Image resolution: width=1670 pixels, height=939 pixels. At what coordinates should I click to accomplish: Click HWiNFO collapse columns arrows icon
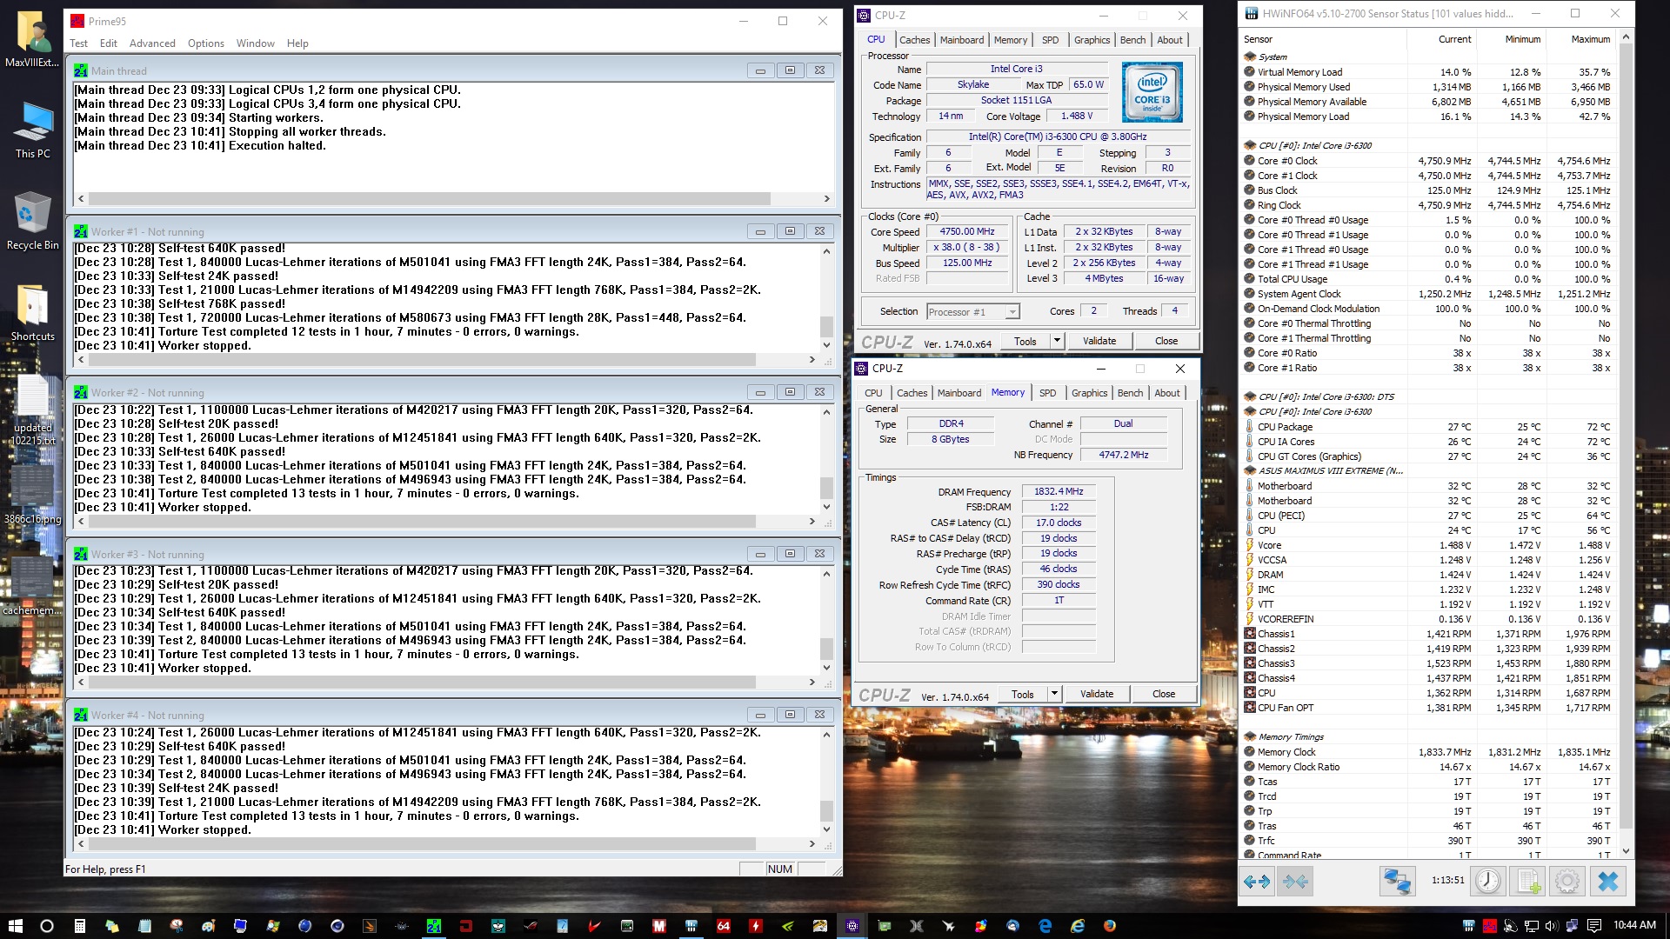(1295, 882)
